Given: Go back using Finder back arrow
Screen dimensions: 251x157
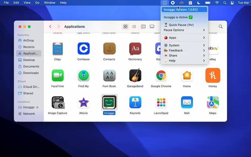Looking at the screenshot, I should click(x=50, y=27).
